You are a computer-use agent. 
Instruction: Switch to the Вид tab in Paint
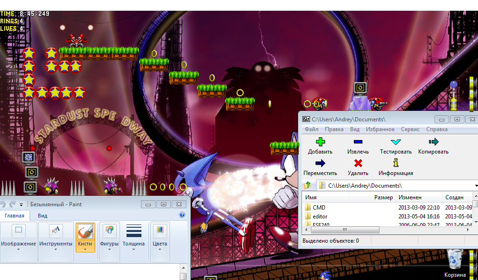(42, 216)
